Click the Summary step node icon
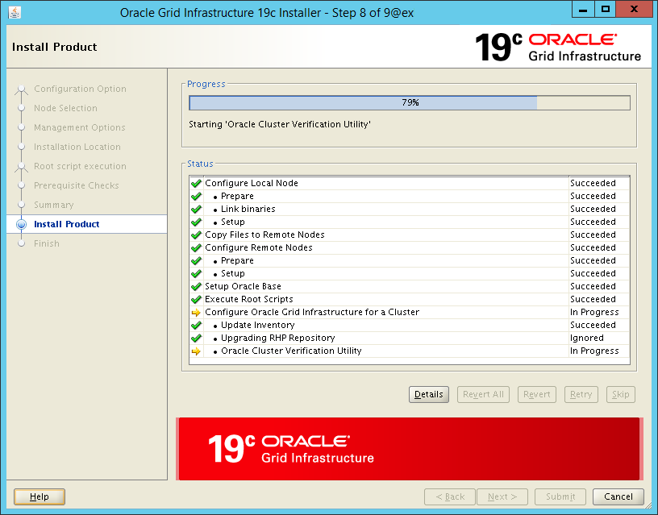 click(22, 205)
